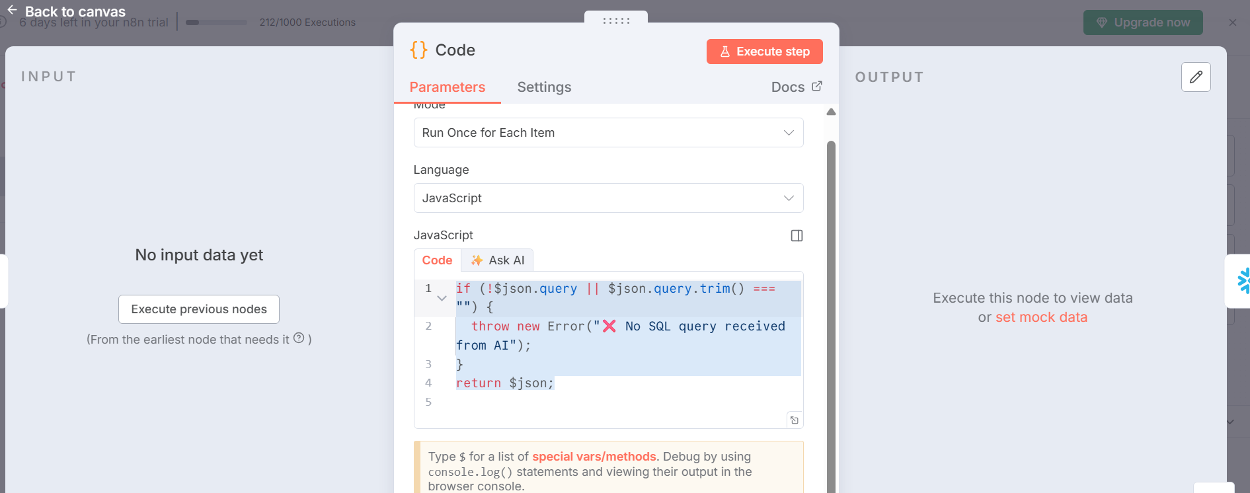Open the Docs external link

[796, 87]
